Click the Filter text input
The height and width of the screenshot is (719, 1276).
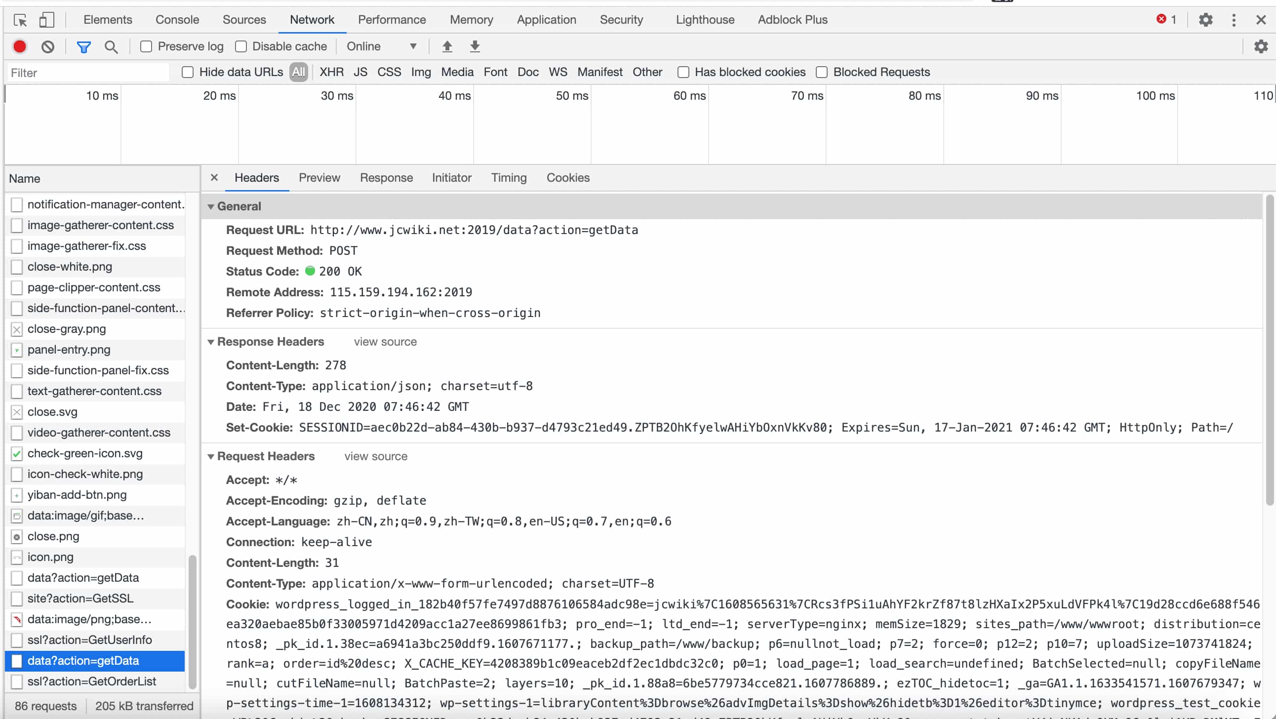coord(88,73)
